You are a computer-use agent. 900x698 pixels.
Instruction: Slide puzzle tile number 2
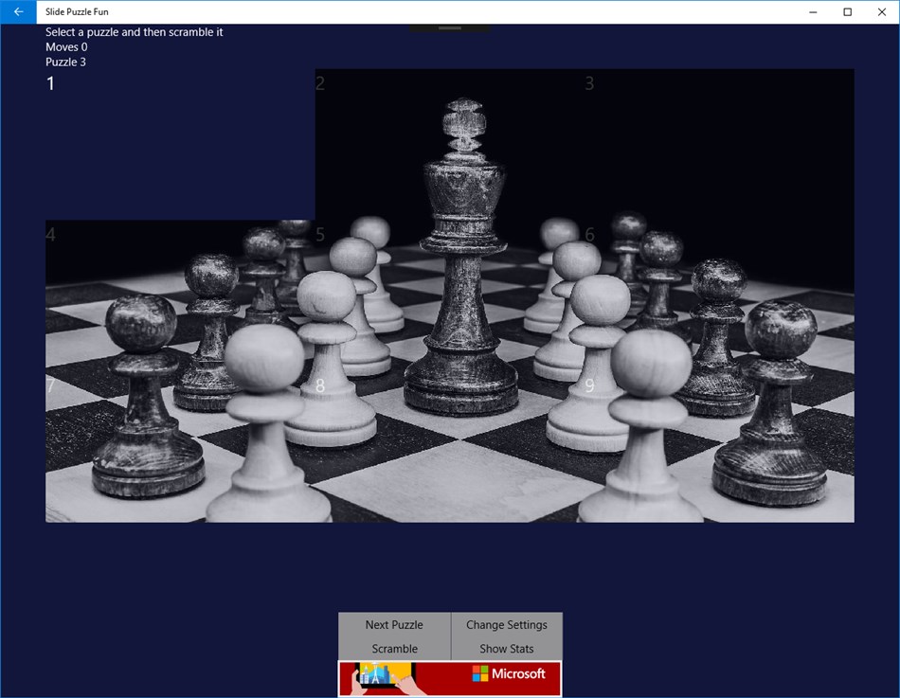click(x=450, y=142)
